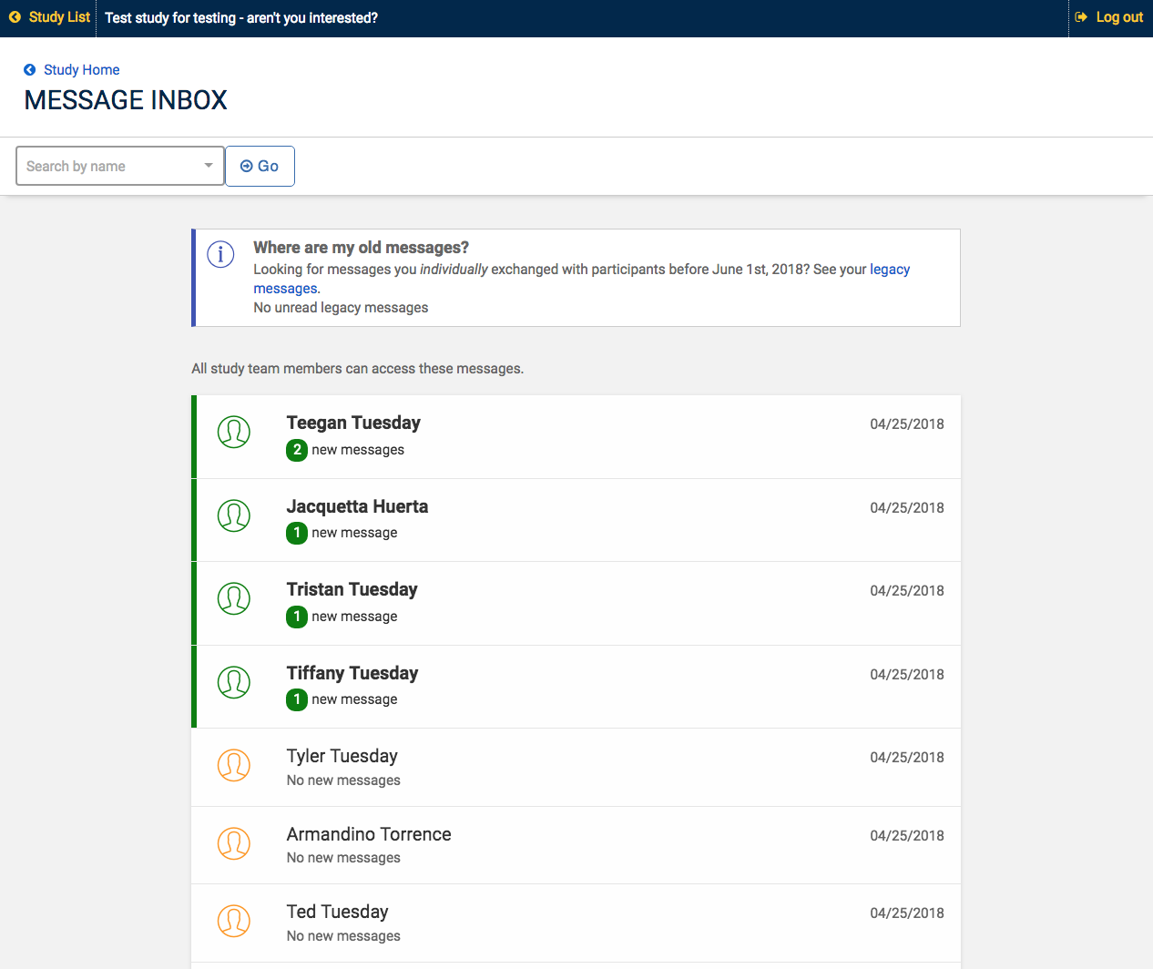Click the Study Home back arrow icon

pyautogui.click(x=30, y=70)
